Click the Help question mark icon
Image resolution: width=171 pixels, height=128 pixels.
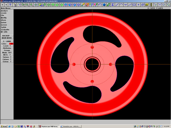pos(10,5)
